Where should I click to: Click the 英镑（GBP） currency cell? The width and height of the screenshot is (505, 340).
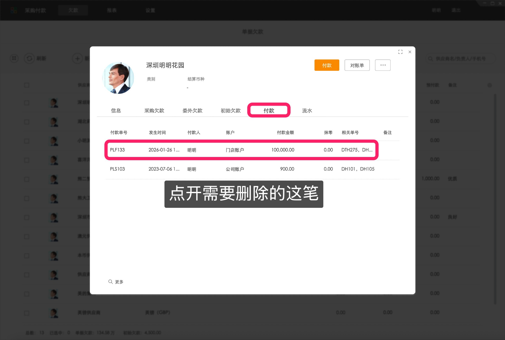pos(158,312)
